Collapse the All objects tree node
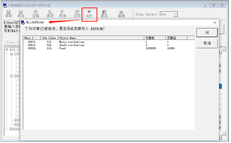Screen dimensions: 231x143 [7, 49]
